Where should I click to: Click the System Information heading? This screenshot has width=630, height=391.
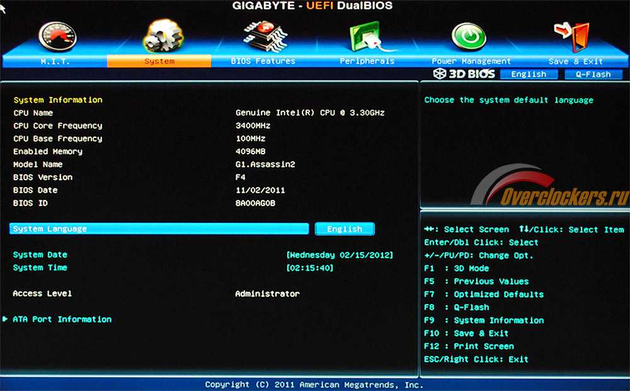(58, 100)
